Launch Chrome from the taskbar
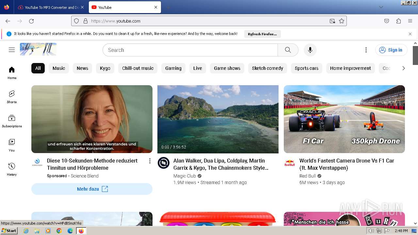Screen dimensions: 418x235 (59, 231)
